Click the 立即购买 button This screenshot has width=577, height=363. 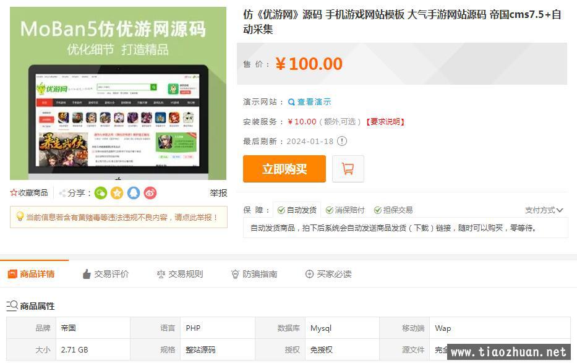pyautogui.click(x=284, y=169)
